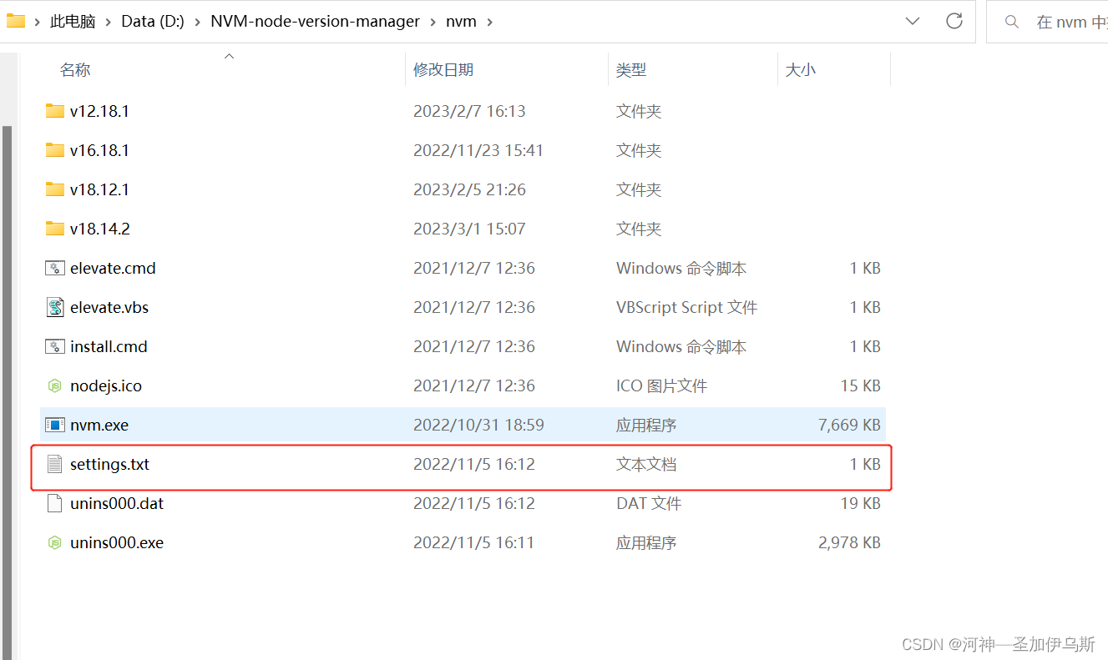Click the install.cmd script icon

coord(55,346)
